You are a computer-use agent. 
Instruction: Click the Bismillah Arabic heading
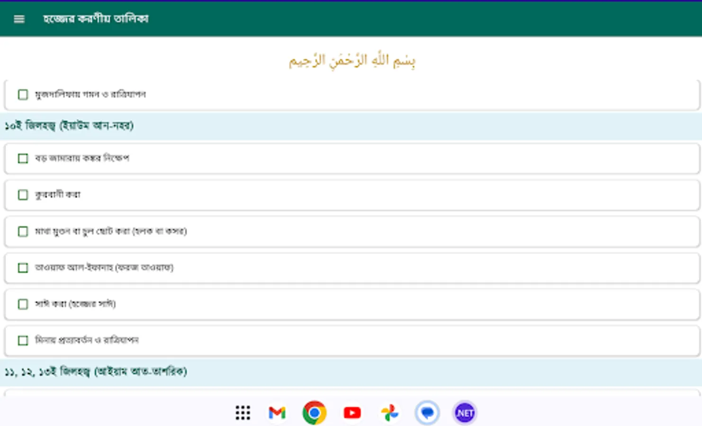(x=351, y=60)
